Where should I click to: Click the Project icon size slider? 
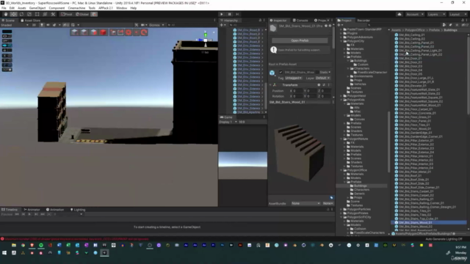click(460, 234)
